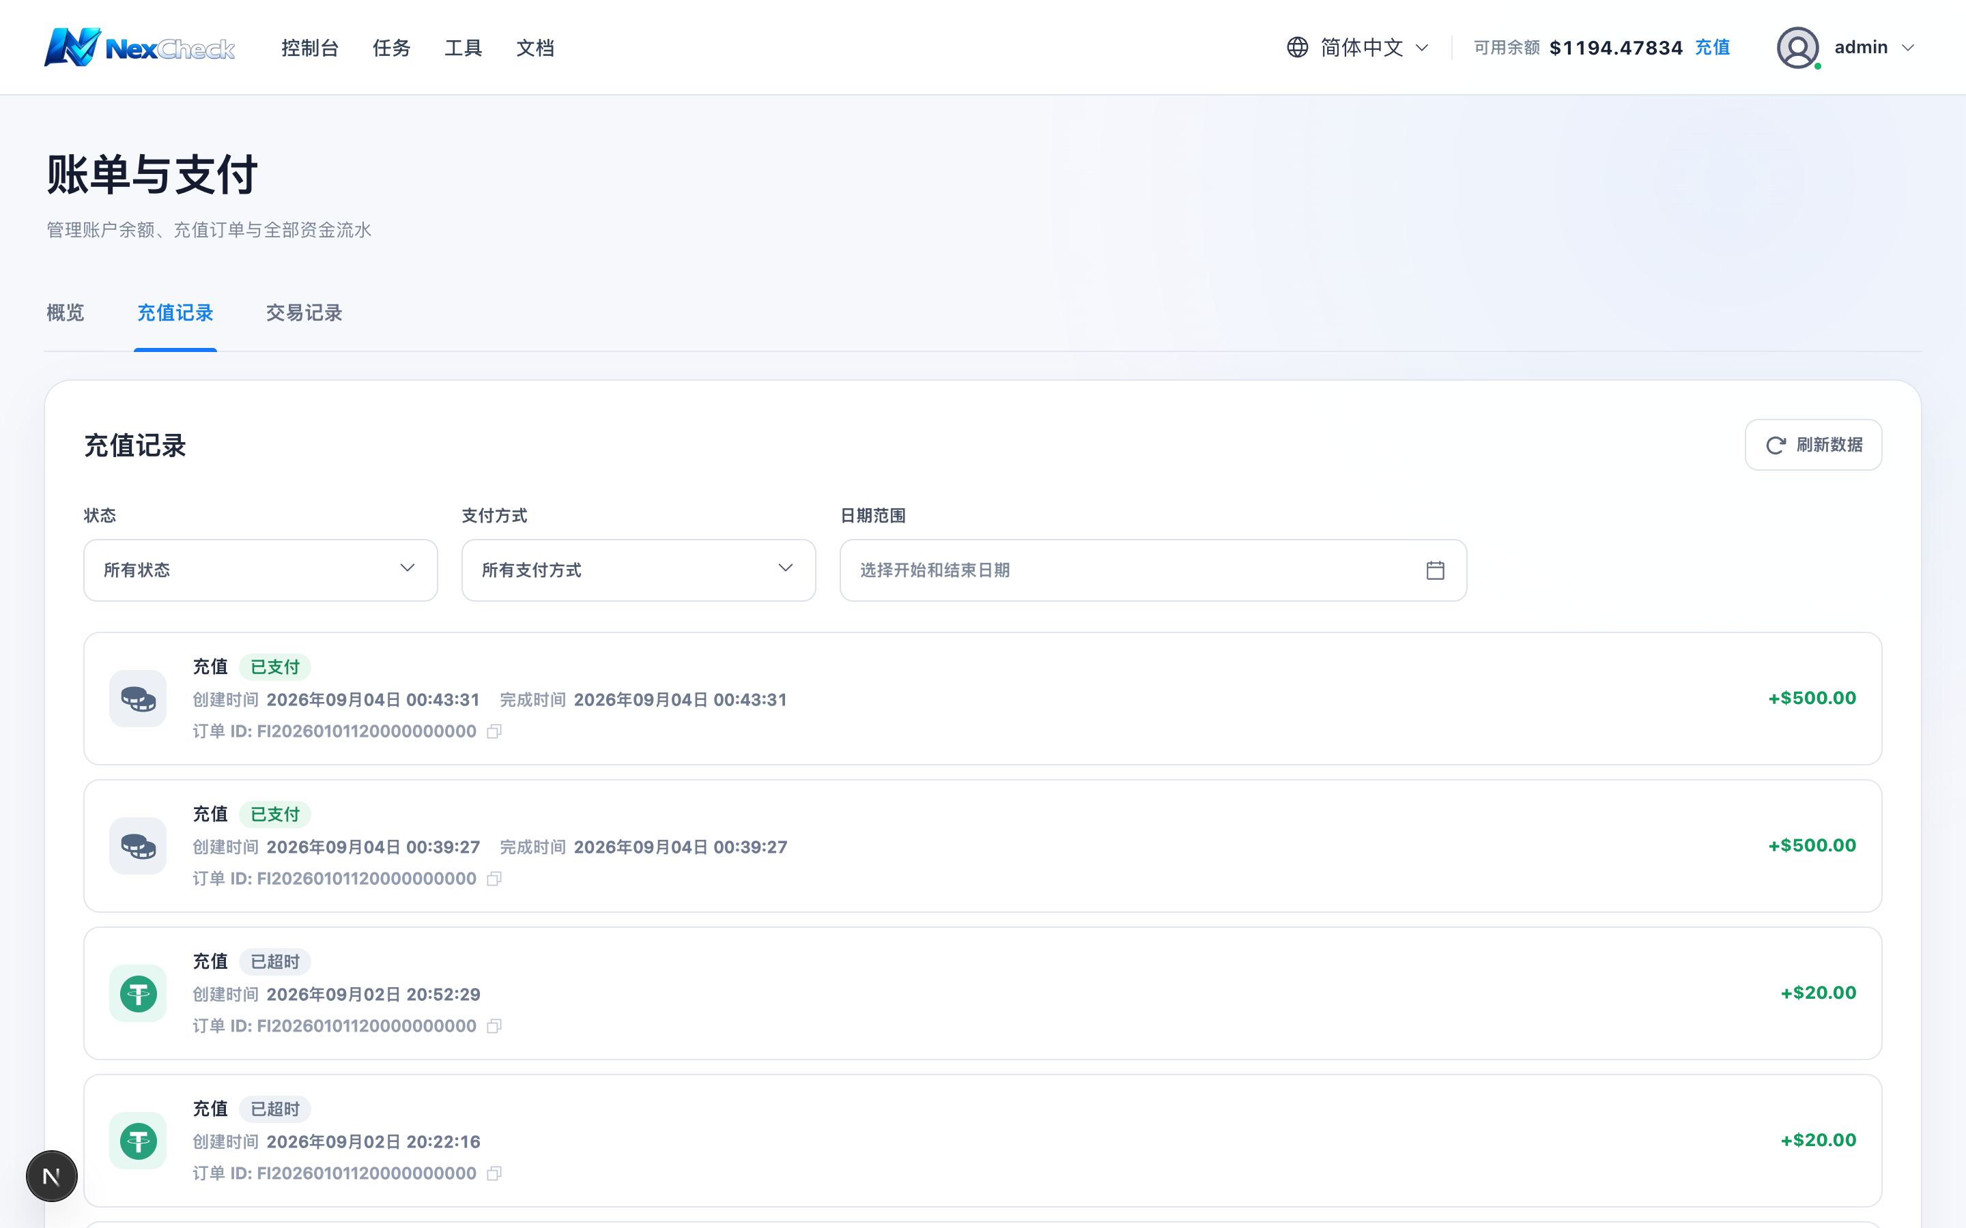This screenshot has height=1228, width=1966.
Task: Copy order ID of the 20:52:29 recharge
Action: [494, 1027]
